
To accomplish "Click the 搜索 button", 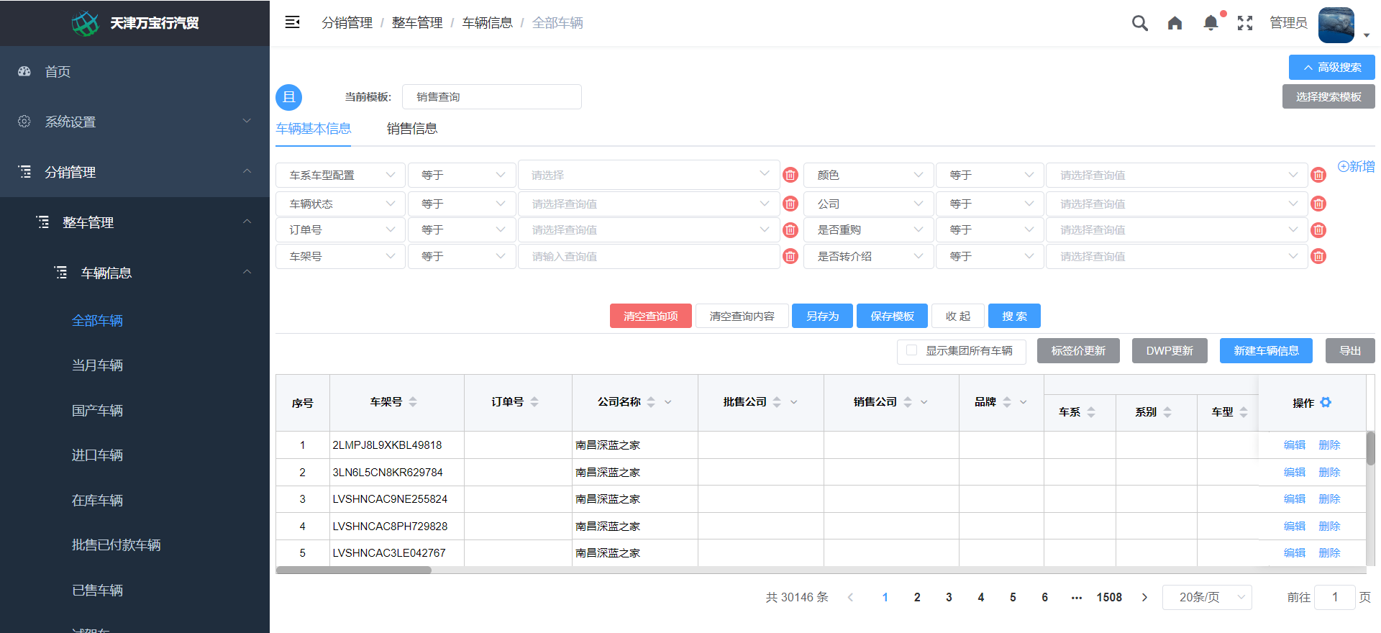I will [x=1014, y=316].
